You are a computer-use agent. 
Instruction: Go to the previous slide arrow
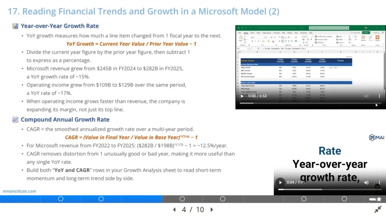pyautogui.click(x=174, y=209)
